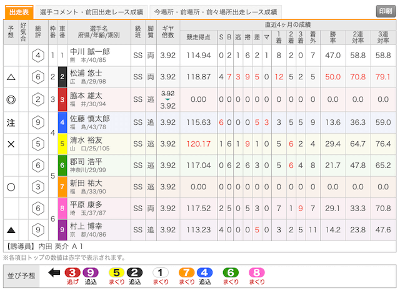
Task: Open racer 中川 誠一郎's profile link
Action: click(89, 52)
